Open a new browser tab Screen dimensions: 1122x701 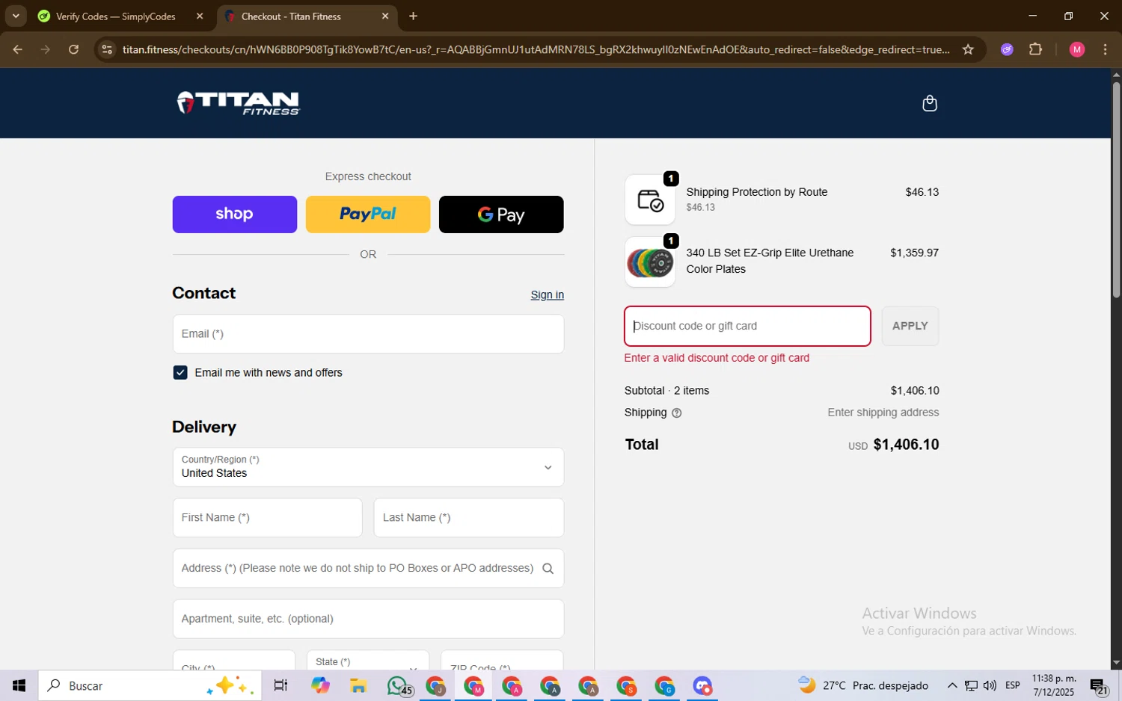[x=413, y=16]
